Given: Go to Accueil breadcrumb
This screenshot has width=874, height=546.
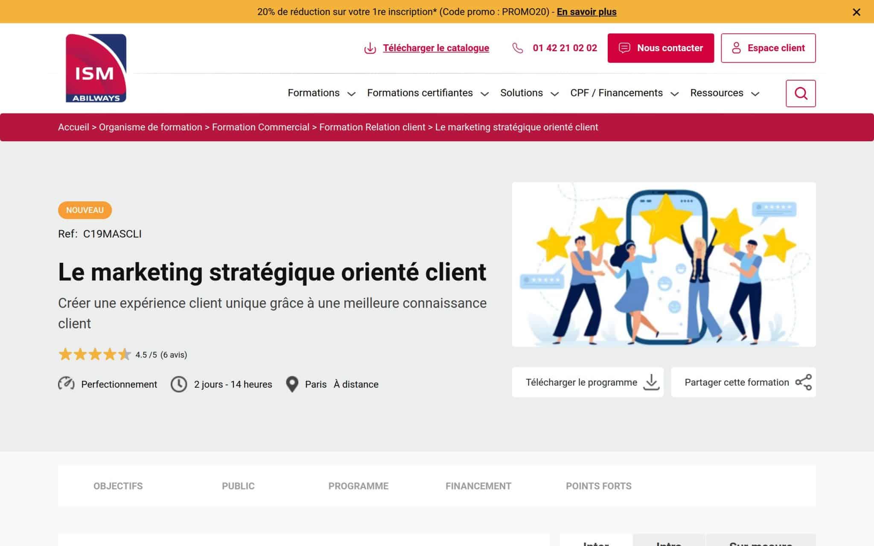Looking at the screenshot, I should [x=73, y=127].
